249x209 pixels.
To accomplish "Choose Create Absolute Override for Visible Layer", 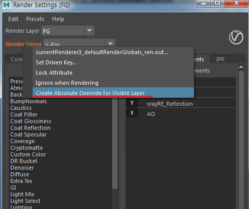I will tap(113, 93).
